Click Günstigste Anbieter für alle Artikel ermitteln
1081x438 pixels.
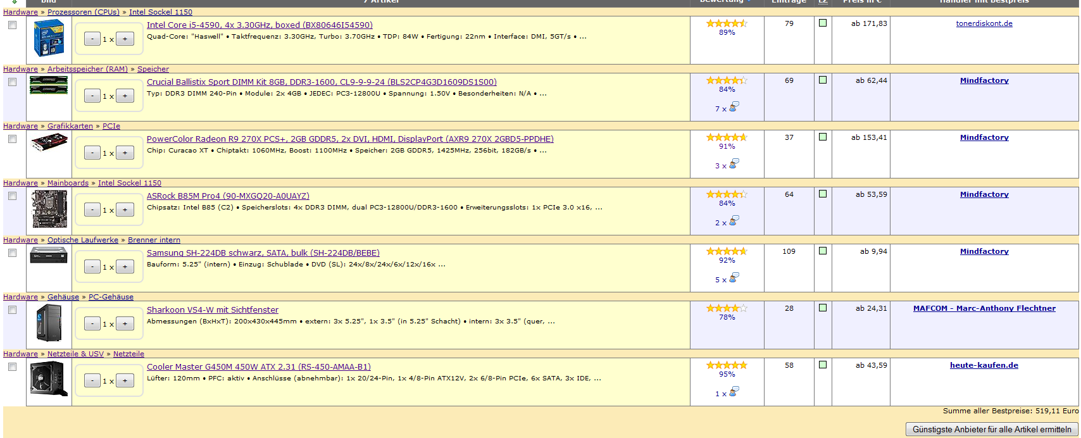[x=992, y=429]
